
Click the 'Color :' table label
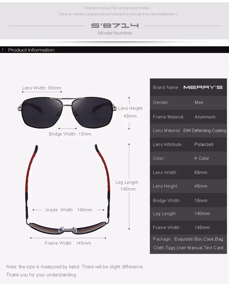click(159, 158)
